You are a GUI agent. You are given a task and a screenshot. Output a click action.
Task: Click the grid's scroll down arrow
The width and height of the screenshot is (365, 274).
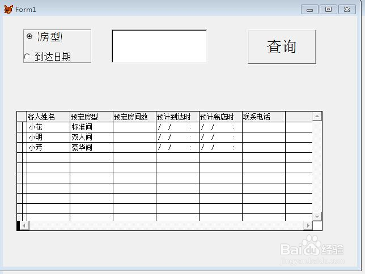(x=317, y=217)
